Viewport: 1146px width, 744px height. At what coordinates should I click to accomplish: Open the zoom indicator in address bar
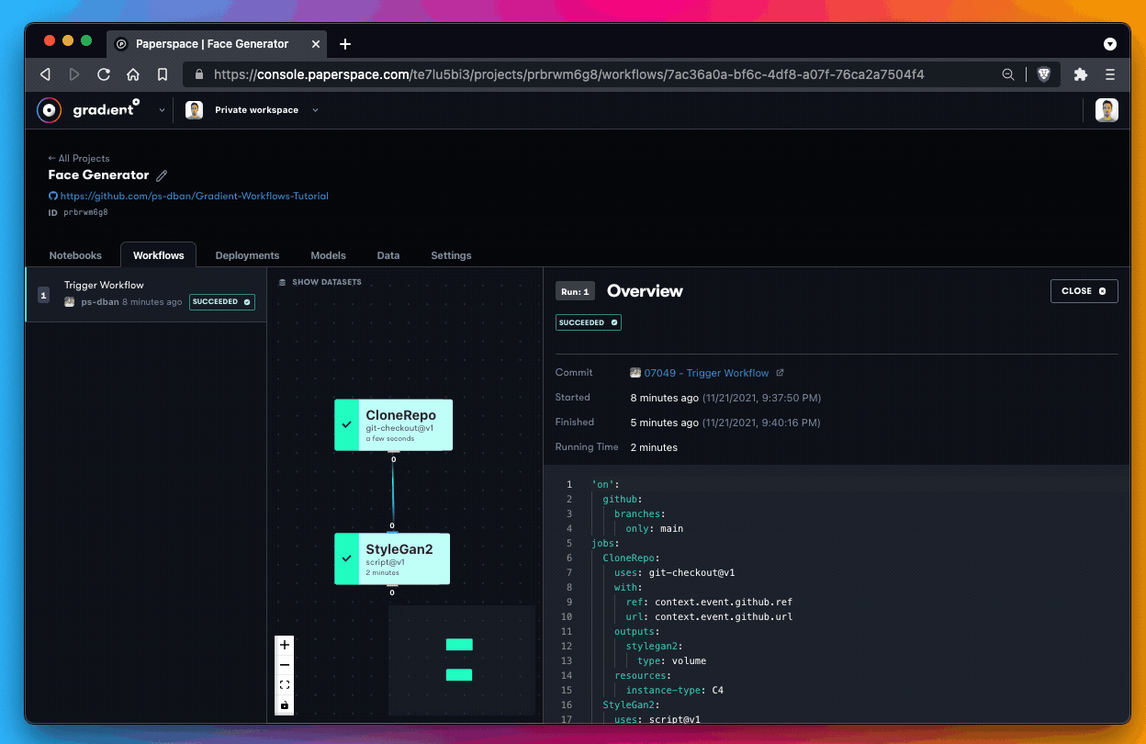tap(1008, 74)
